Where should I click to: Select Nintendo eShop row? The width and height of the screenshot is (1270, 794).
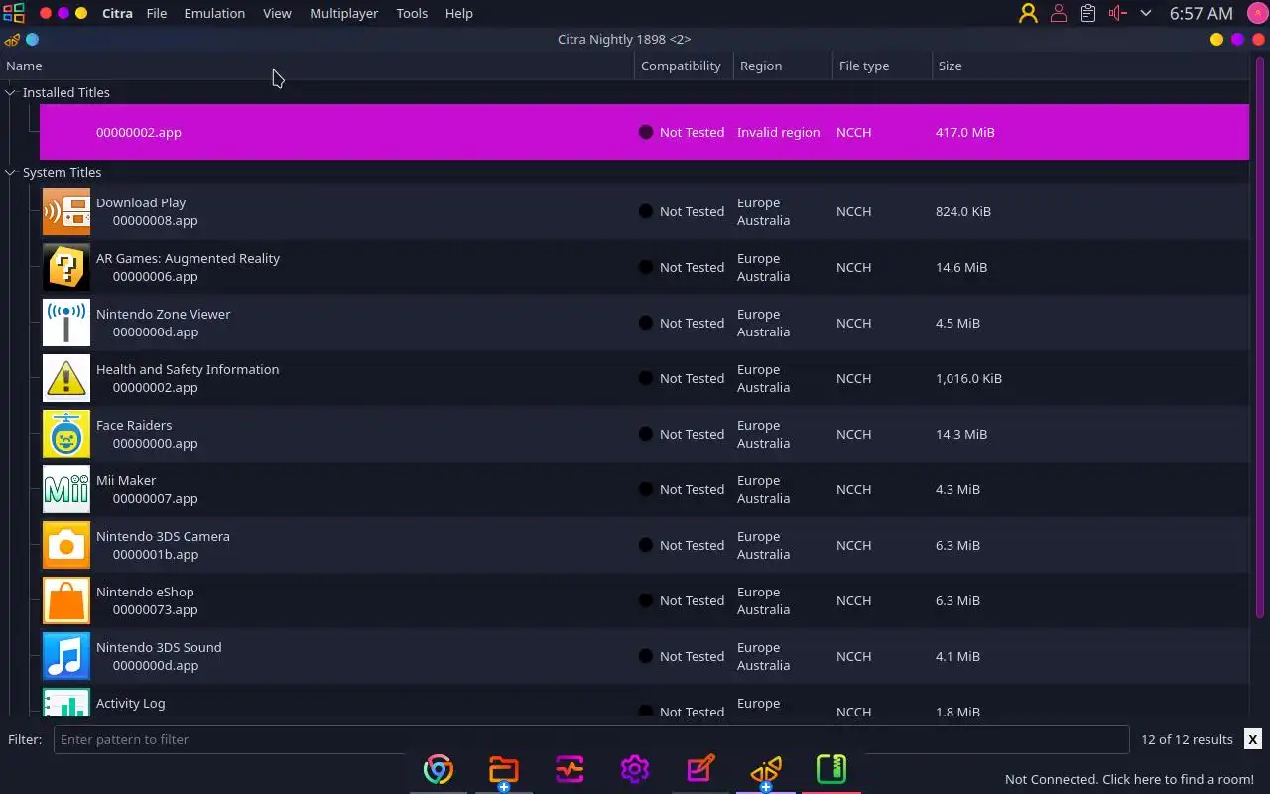tap(644, 600)
